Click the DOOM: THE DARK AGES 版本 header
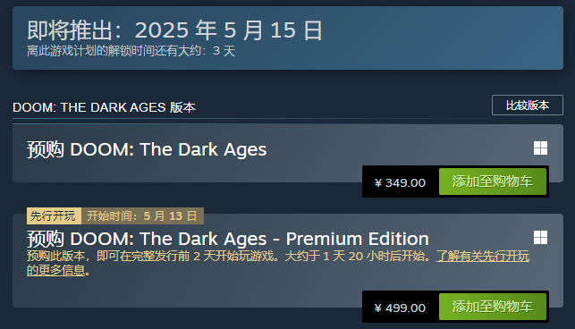This screenshot has width=575, height=329. coord(104,107)
